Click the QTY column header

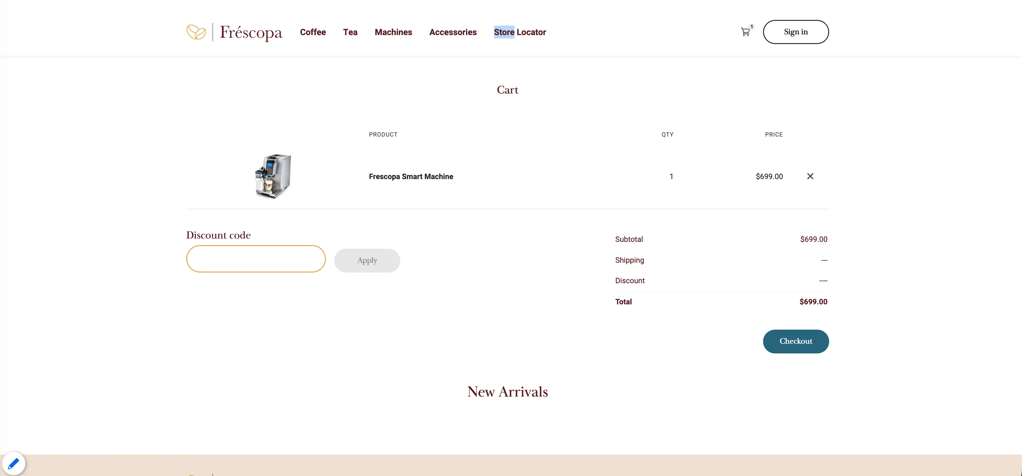[x=667, y=134]
